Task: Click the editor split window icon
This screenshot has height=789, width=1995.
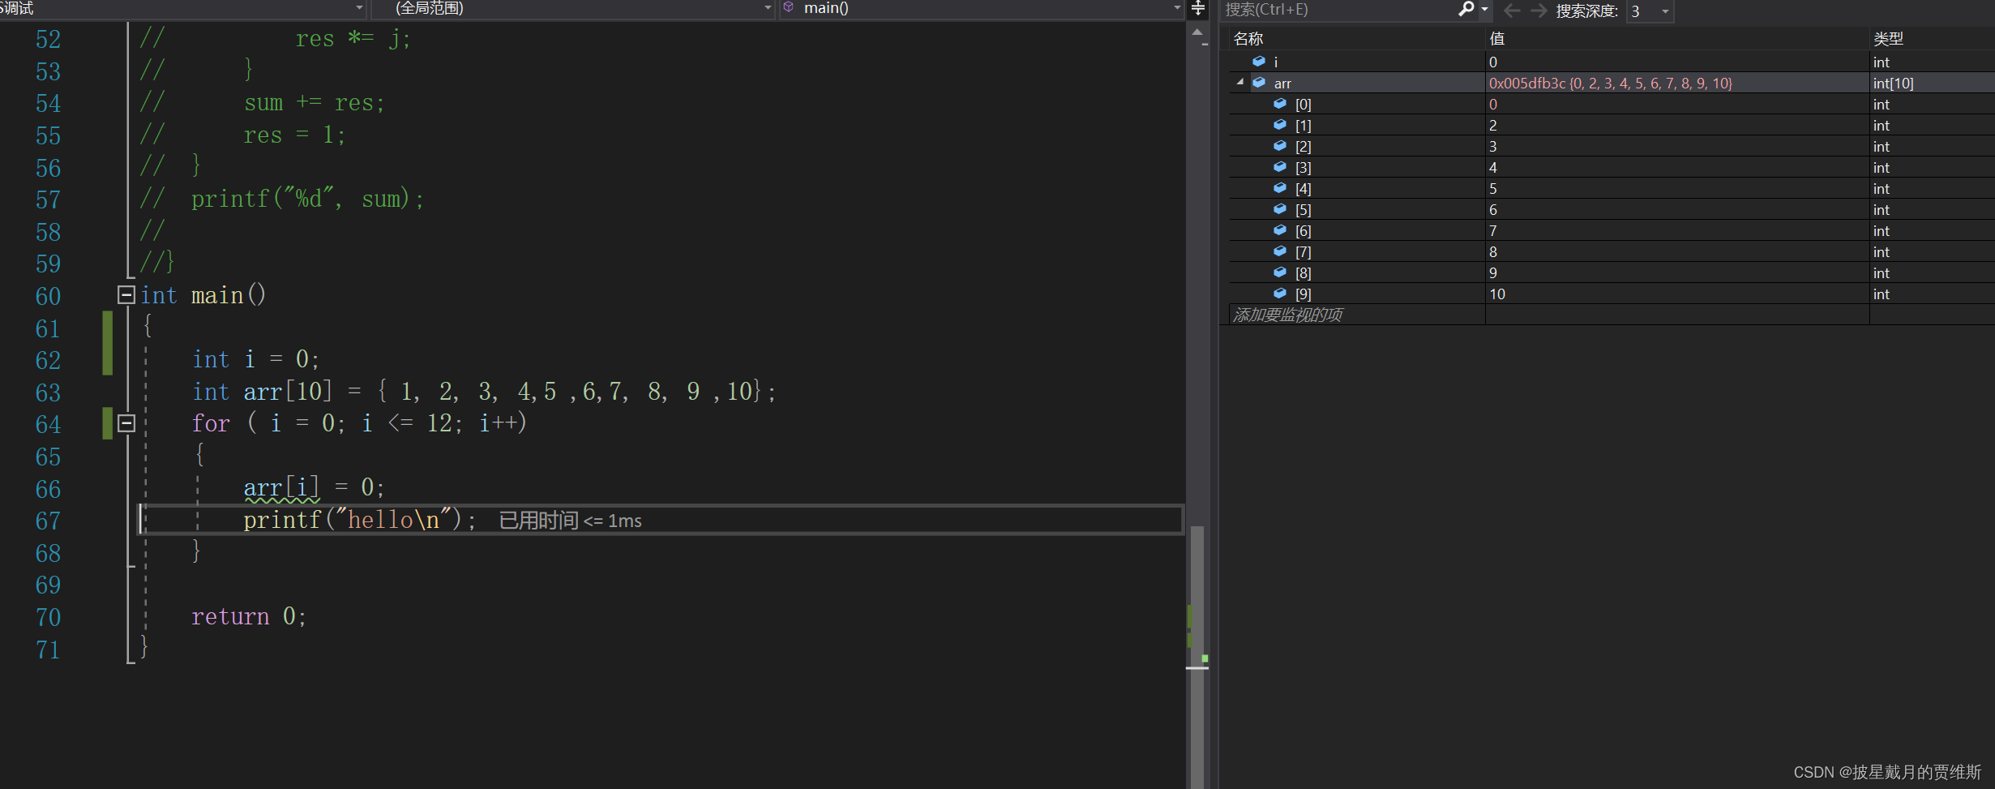Action: [x=1197, y=9]
